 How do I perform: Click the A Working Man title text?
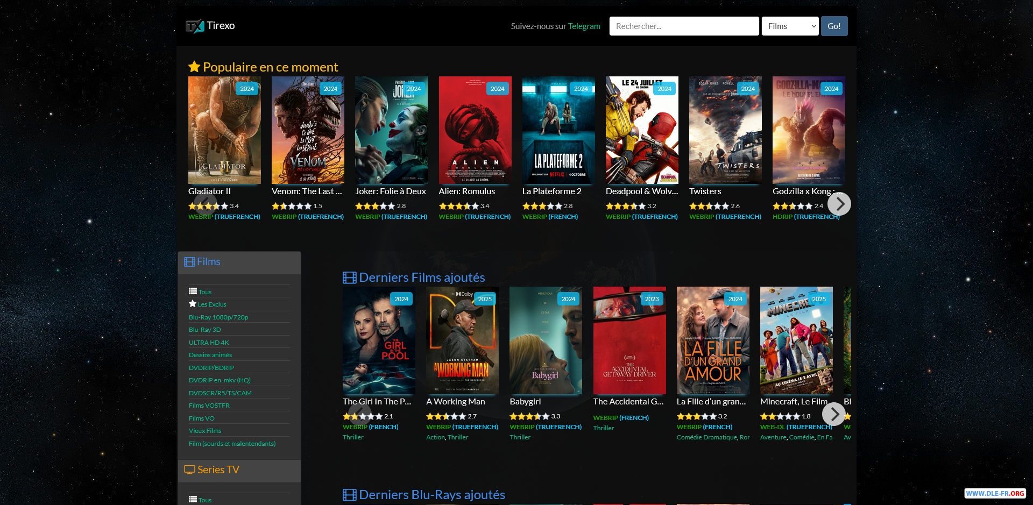tap(456, 402)
